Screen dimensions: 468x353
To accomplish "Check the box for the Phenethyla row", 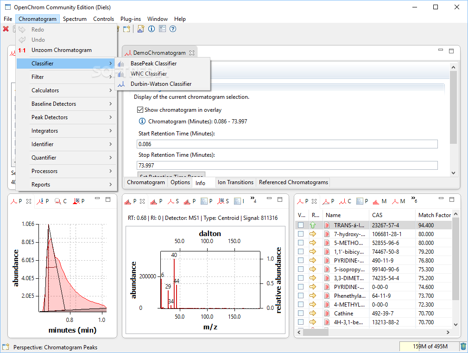I will pyautogui.click(x=301, y=295).
